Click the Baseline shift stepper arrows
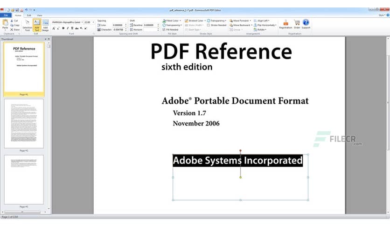Image resolution: width=390 pixels, height=226 pixels. point(158,25)
